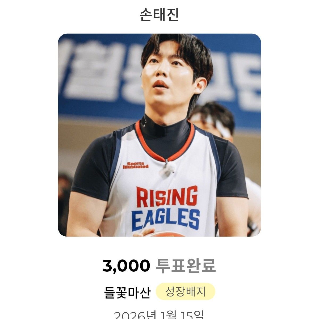Open the basketball player photo card
This screenshot has height=319, width=319.
[159, 135]
